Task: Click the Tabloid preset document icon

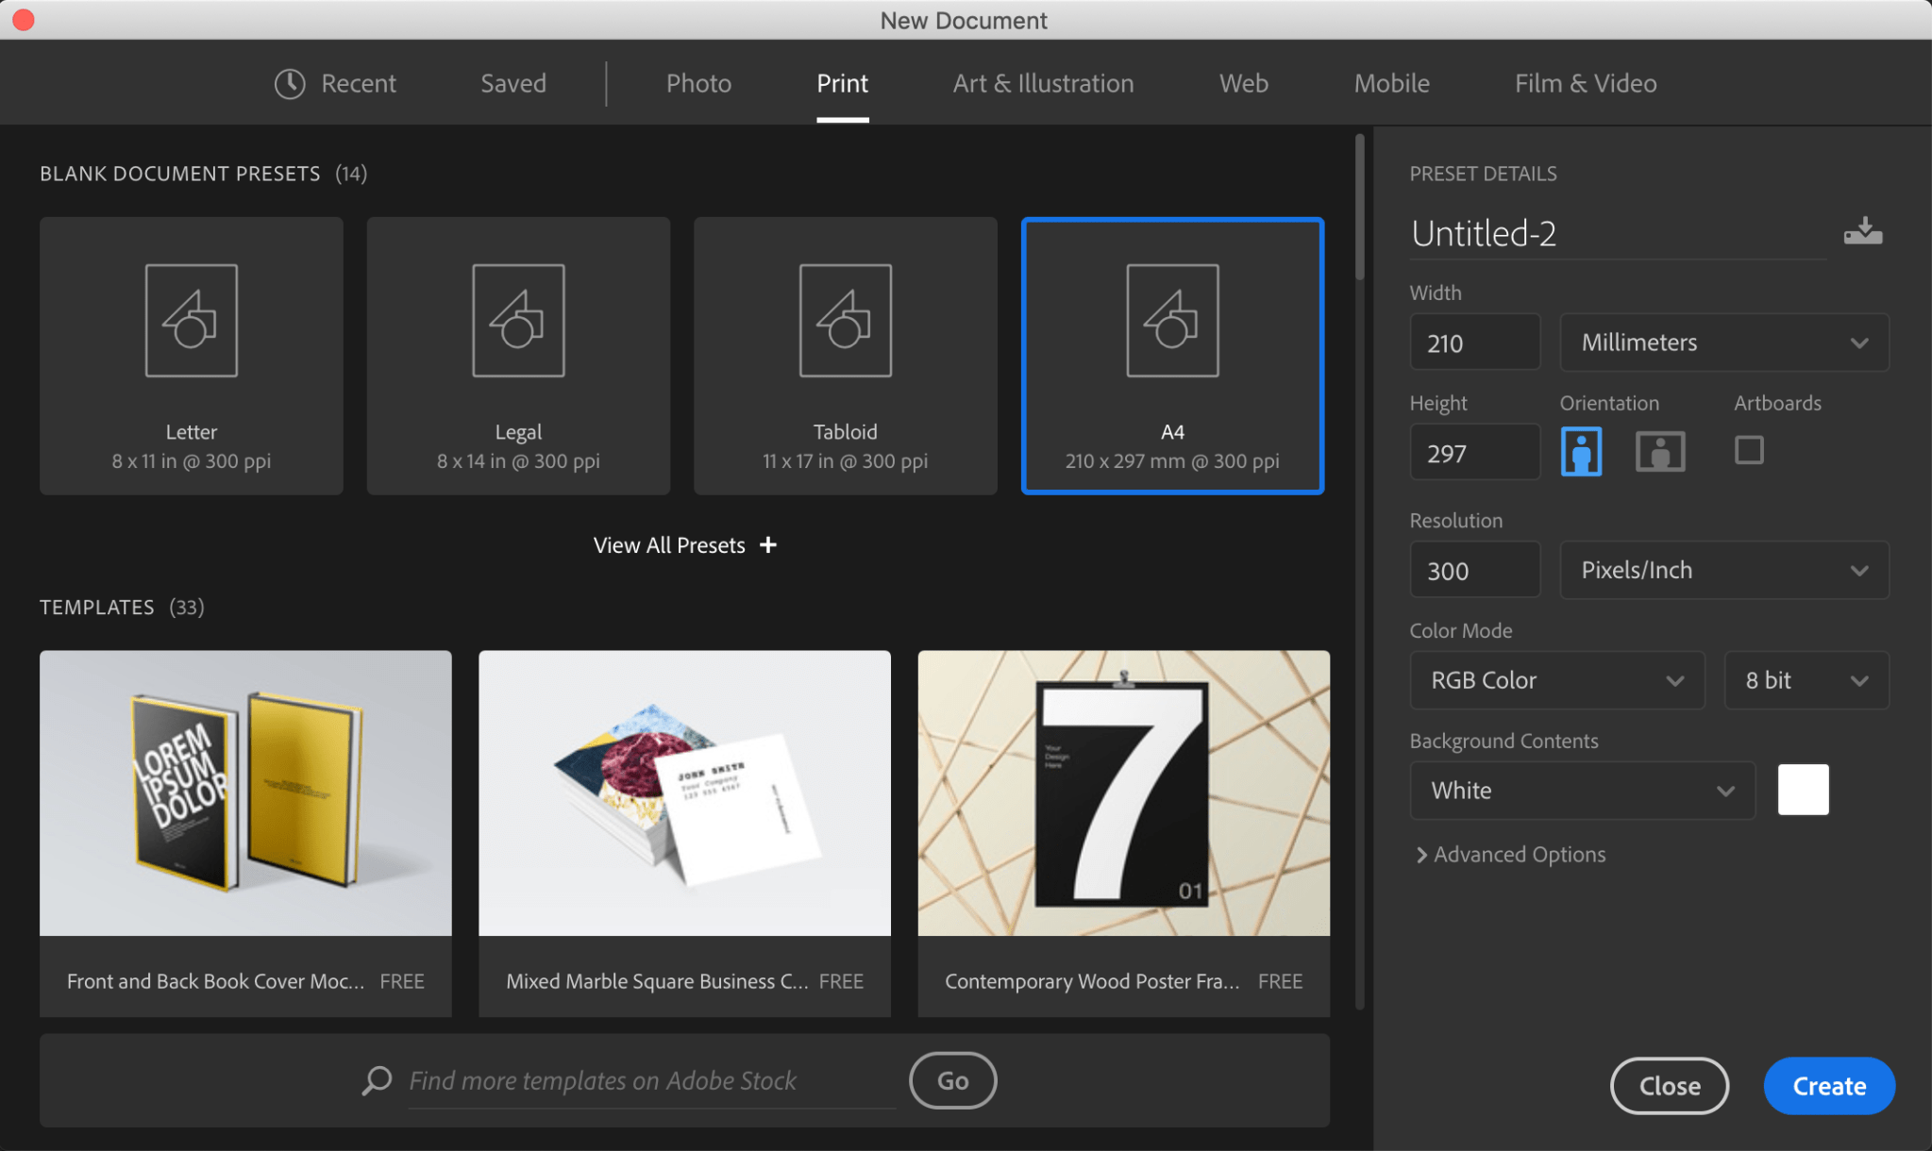Action: point(845,321)
